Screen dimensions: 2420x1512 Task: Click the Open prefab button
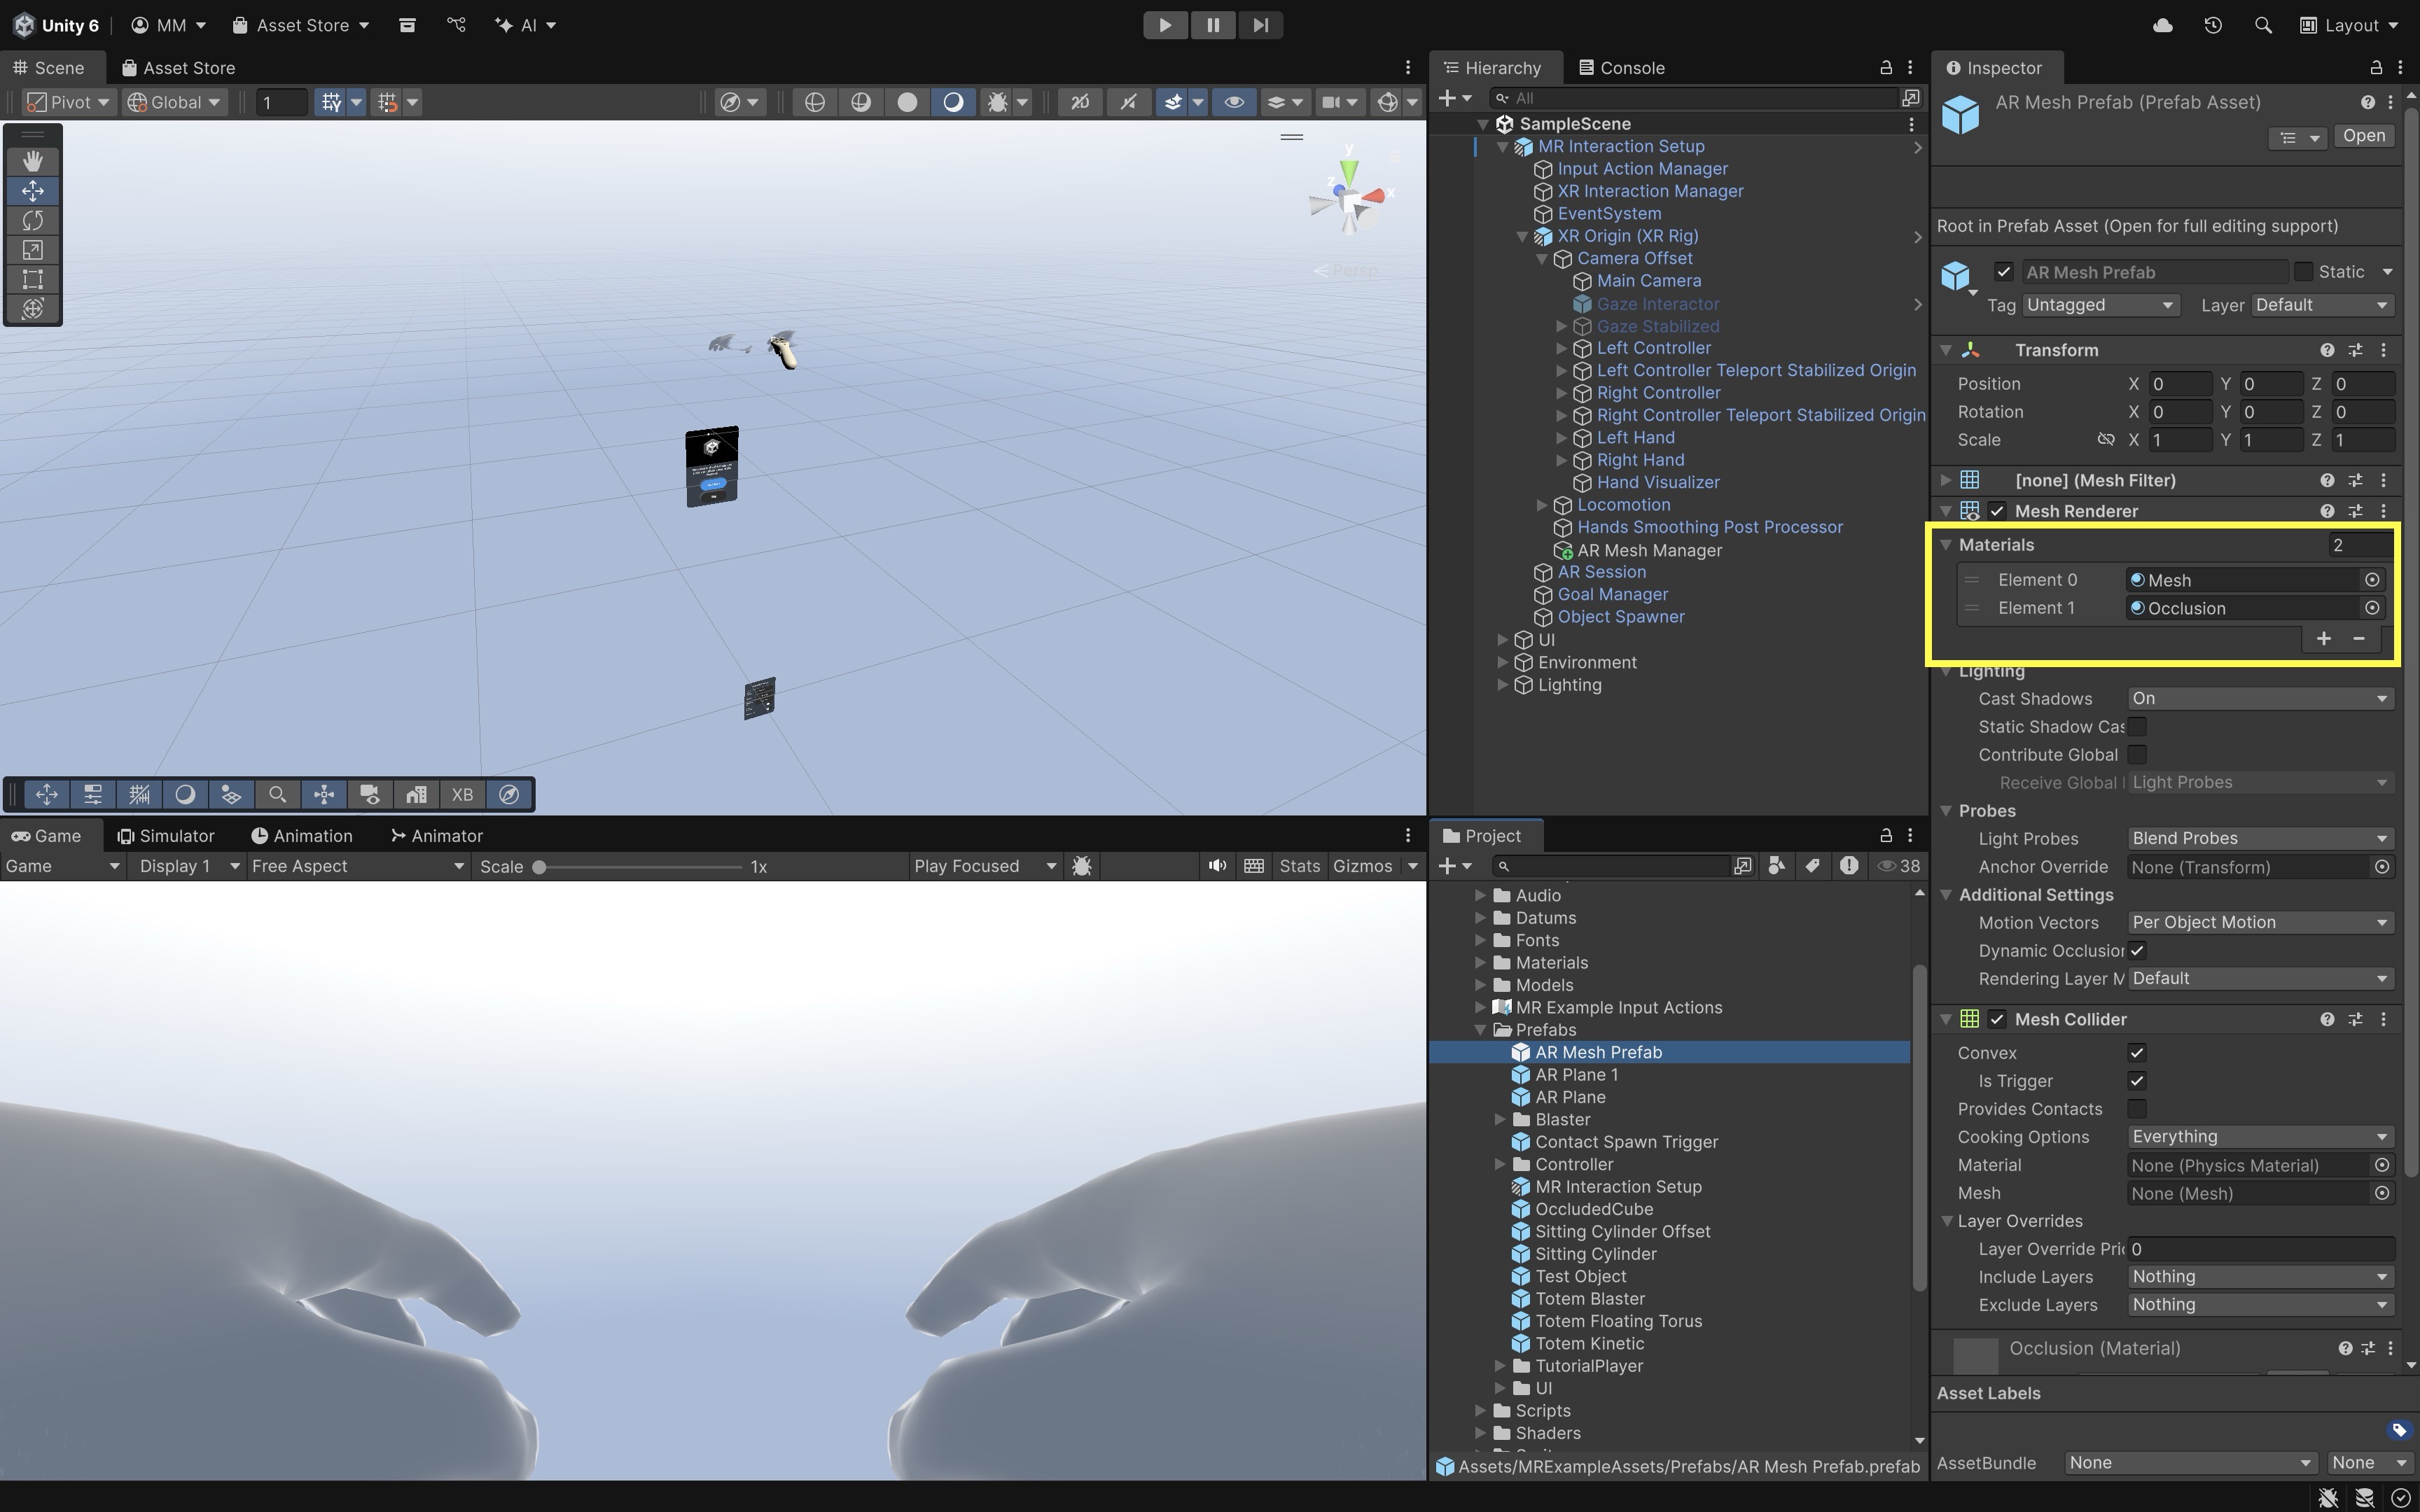point(2363,136)
